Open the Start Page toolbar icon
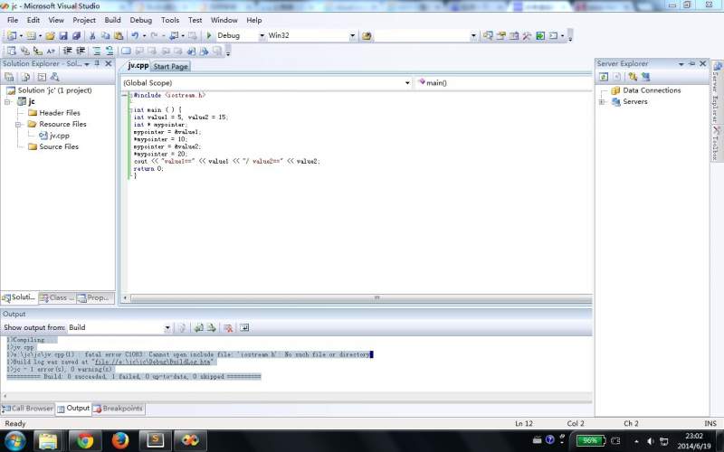Viewport: 724px width, 452px height. coord(540,35)
